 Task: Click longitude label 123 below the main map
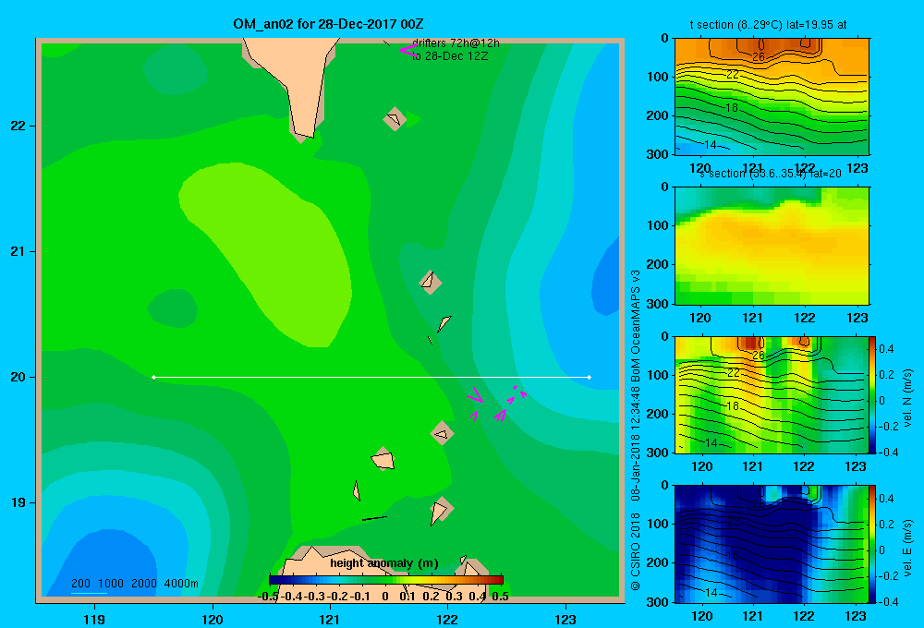(x=565, y=620)
